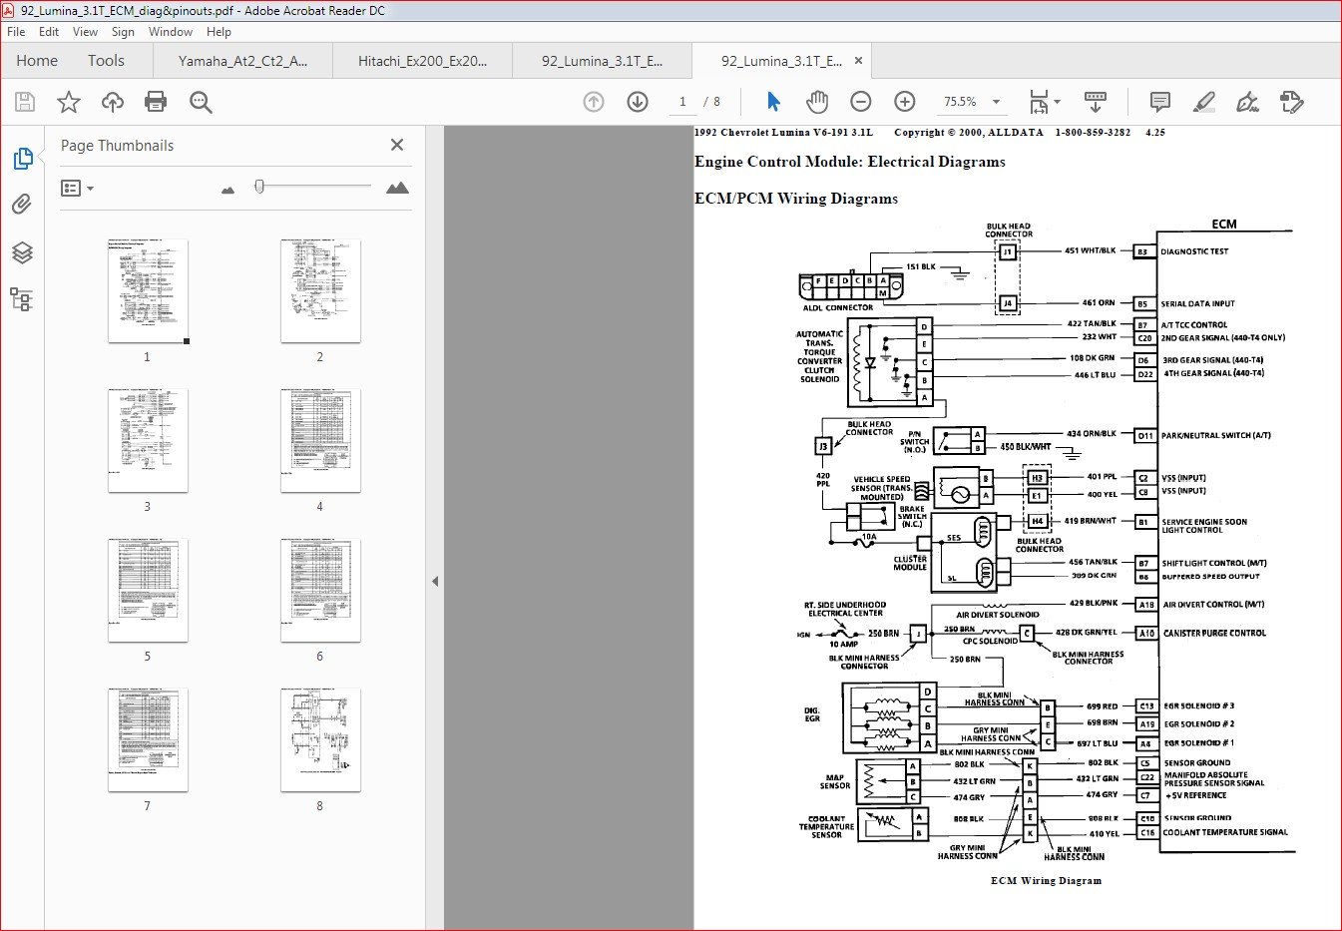Close the active 92_Lumina document tab
Image resolution: width=1342 pixels, height=931 pixels.
(858, 61)
